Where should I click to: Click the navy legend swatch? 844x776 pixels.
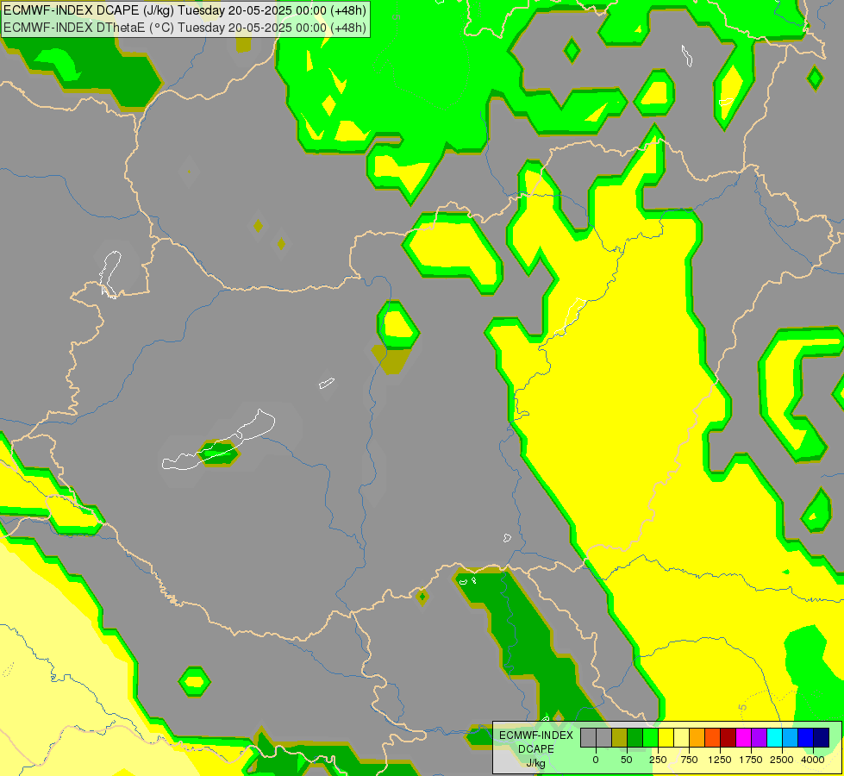(822, 738)
